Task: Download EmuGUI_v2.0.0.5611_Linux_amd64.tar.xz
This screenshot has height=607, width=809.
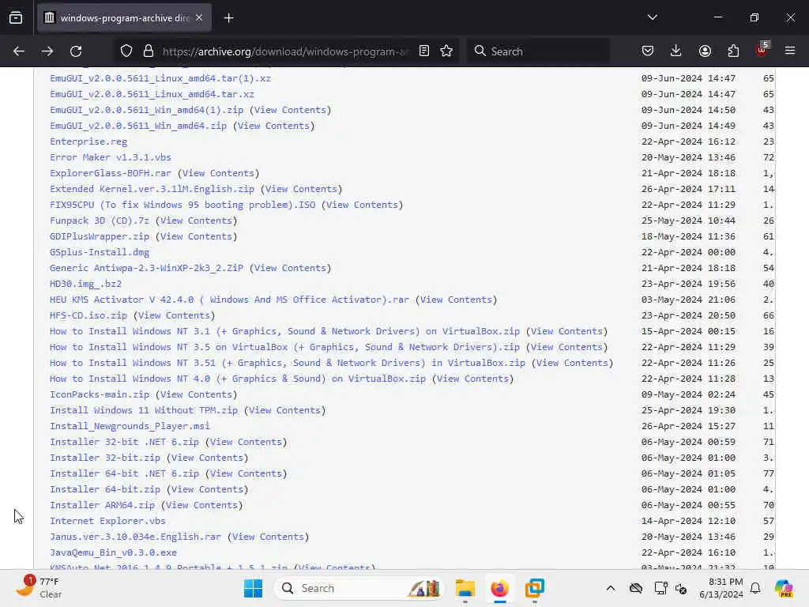Action: point(152,94)
